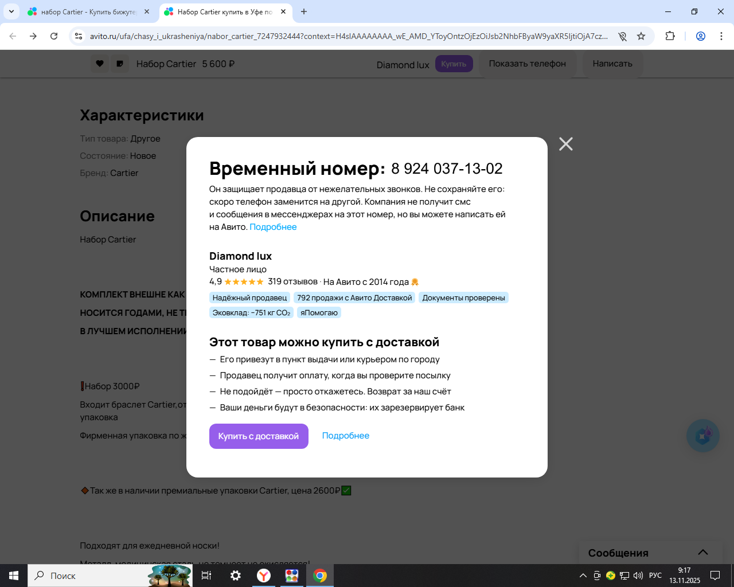Open the Windows notification center
Screen dimensions: 734x587
[715, 576]
